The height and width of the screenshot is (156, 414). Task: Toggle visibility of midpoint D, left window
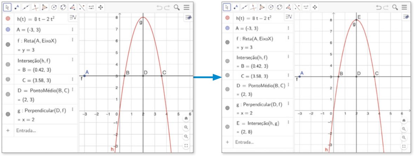coord(8,94)
